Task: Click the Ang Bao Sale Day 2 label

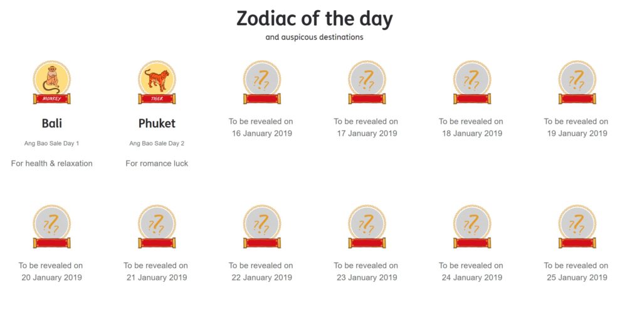Action: 157,144
